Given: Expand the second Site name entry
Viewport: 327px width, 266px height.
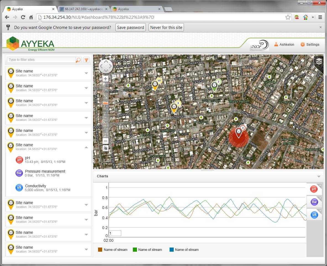Looking at the screenshot, I should tap(86, 88).
